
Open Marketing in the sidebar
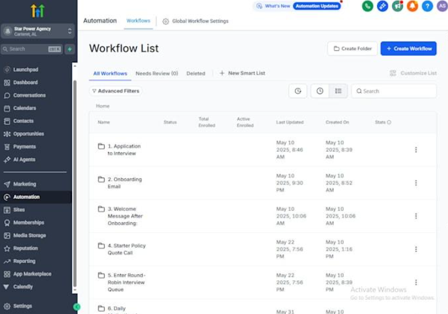25,184
